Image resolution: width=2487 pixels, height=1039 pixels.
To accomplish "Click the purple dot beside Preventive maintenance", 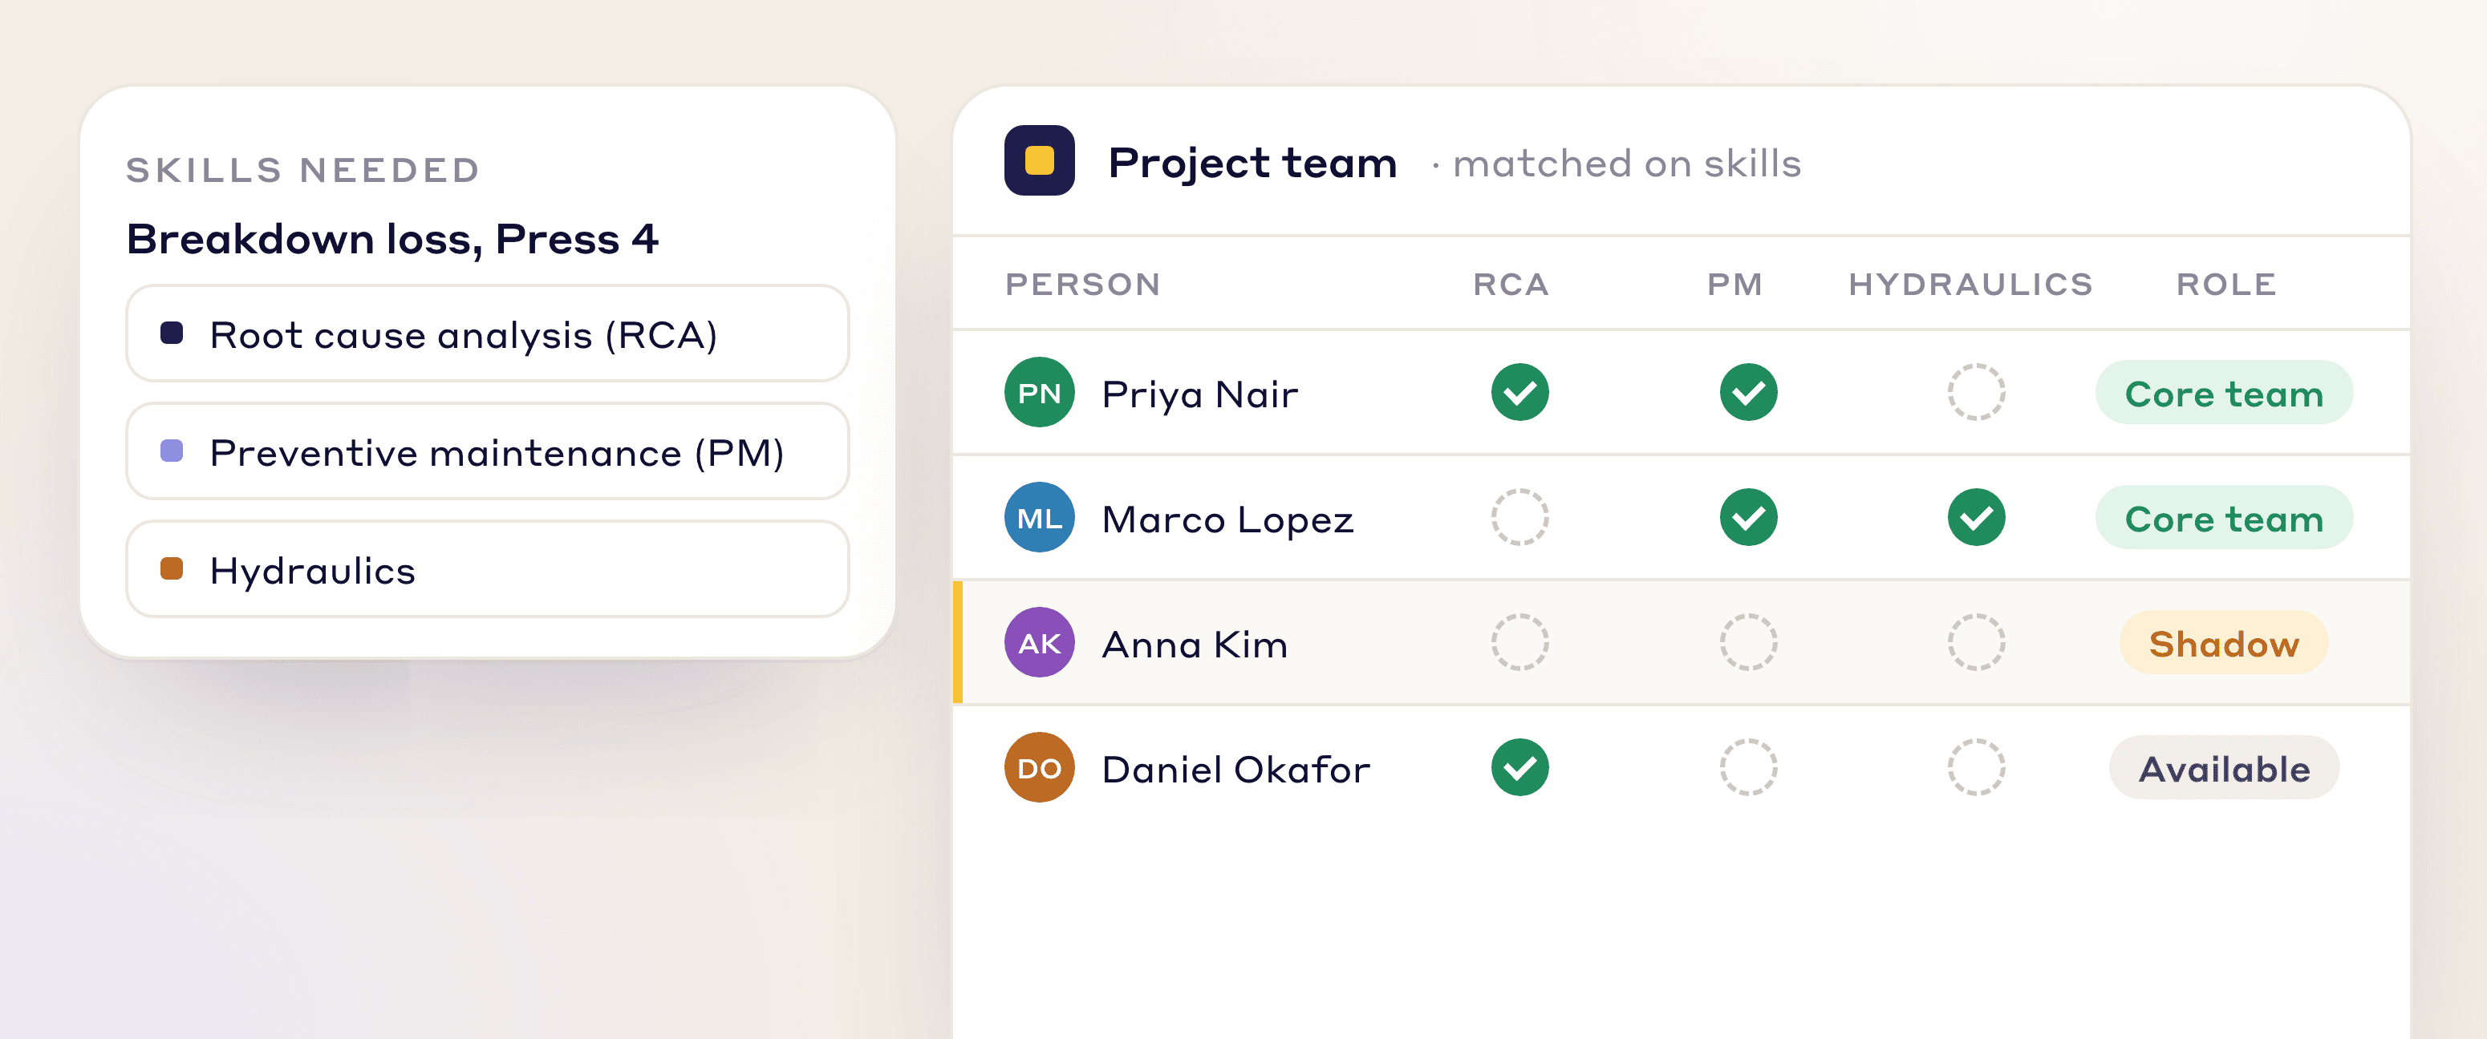I will [x=172, y=451].
